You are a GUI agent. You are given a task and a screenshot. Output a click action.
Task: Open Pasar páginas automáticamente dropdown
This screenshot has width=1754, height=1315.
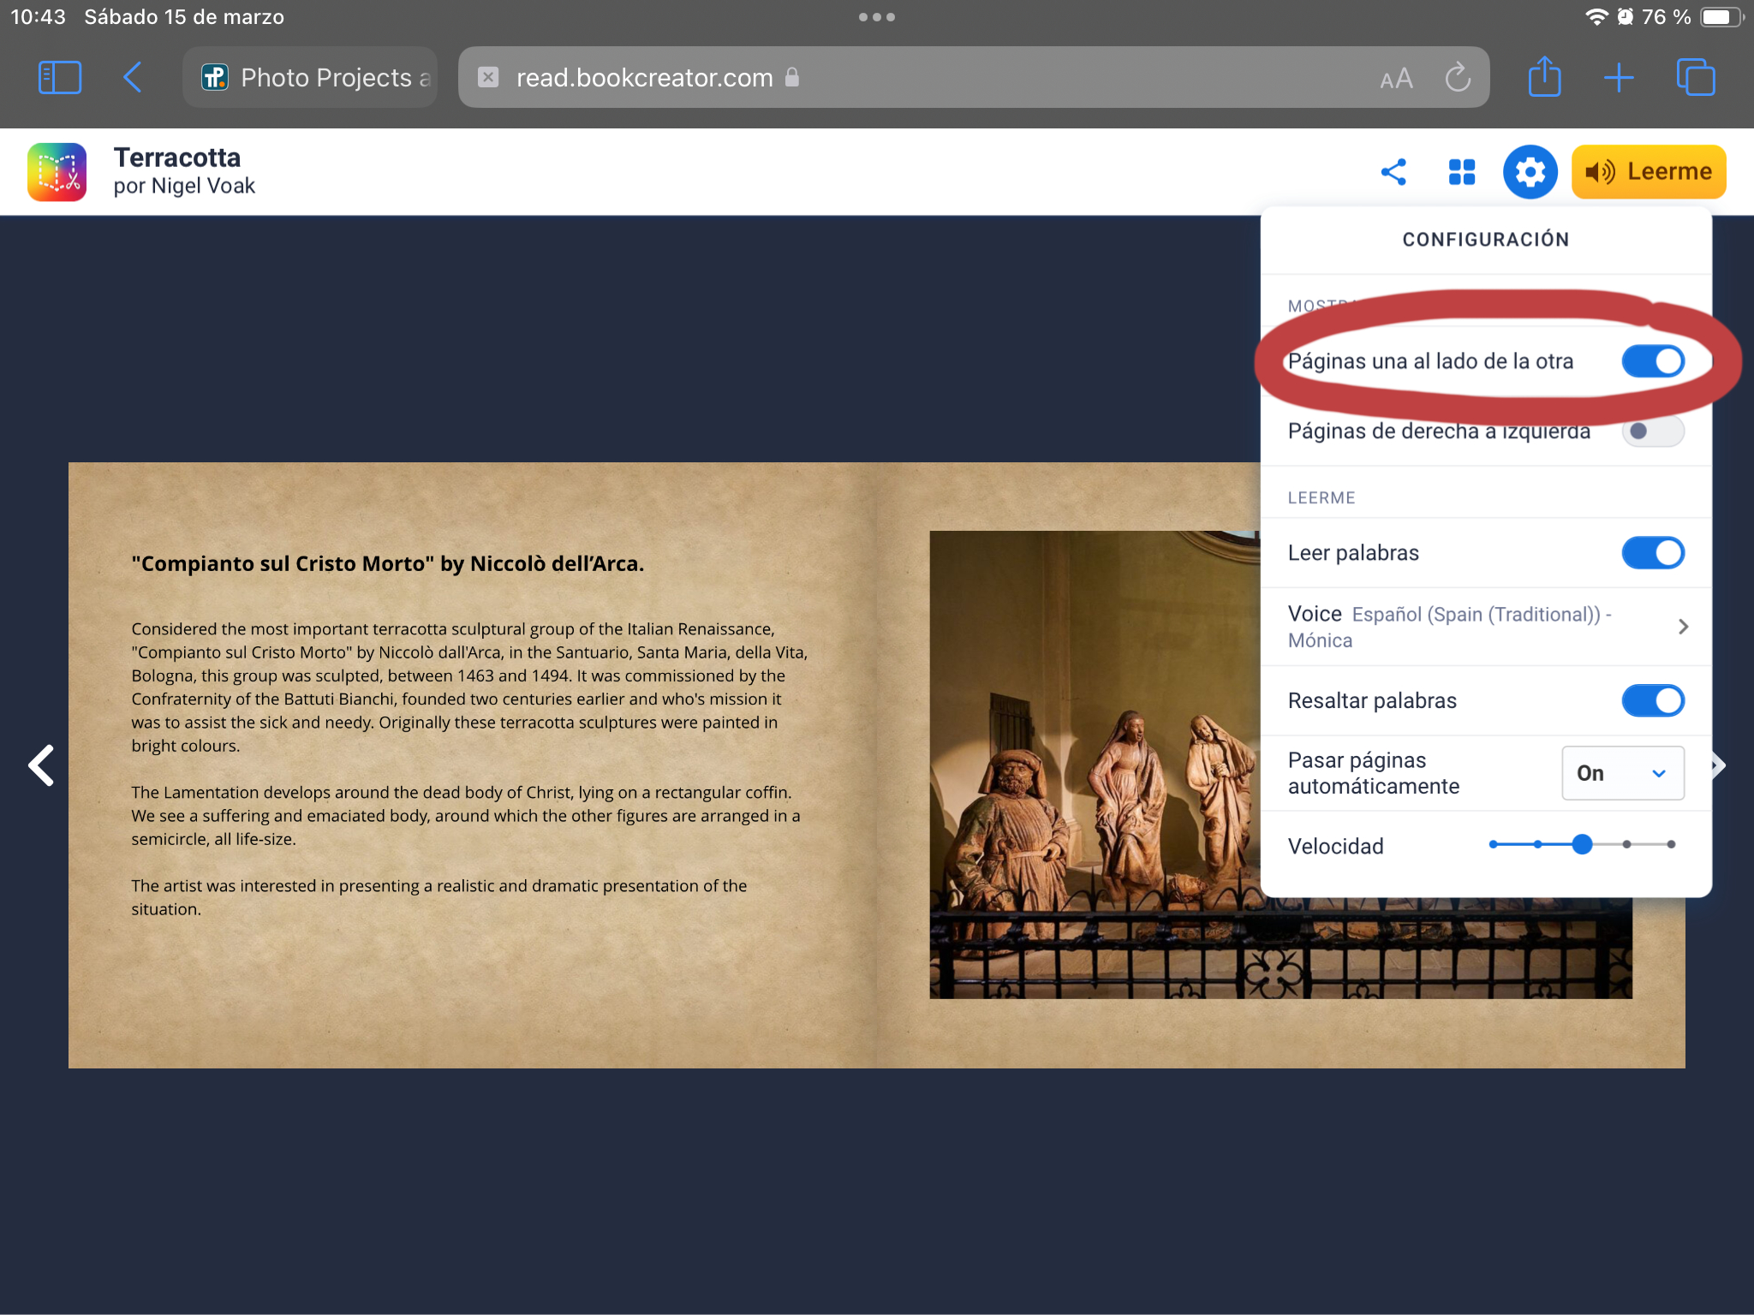[1622, 773]
